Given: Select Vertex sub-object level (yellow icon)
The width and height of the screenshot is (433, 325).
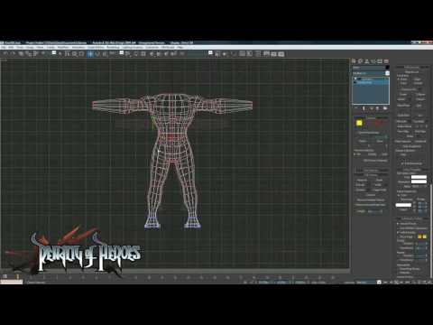Looking at the screenshot, I should (x=359, y=123).
